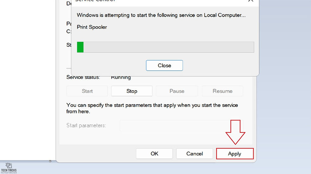The image size is (311, 174).
Task: Click the Cancel button
Action: pyautogui.click(x=194, y=153)
